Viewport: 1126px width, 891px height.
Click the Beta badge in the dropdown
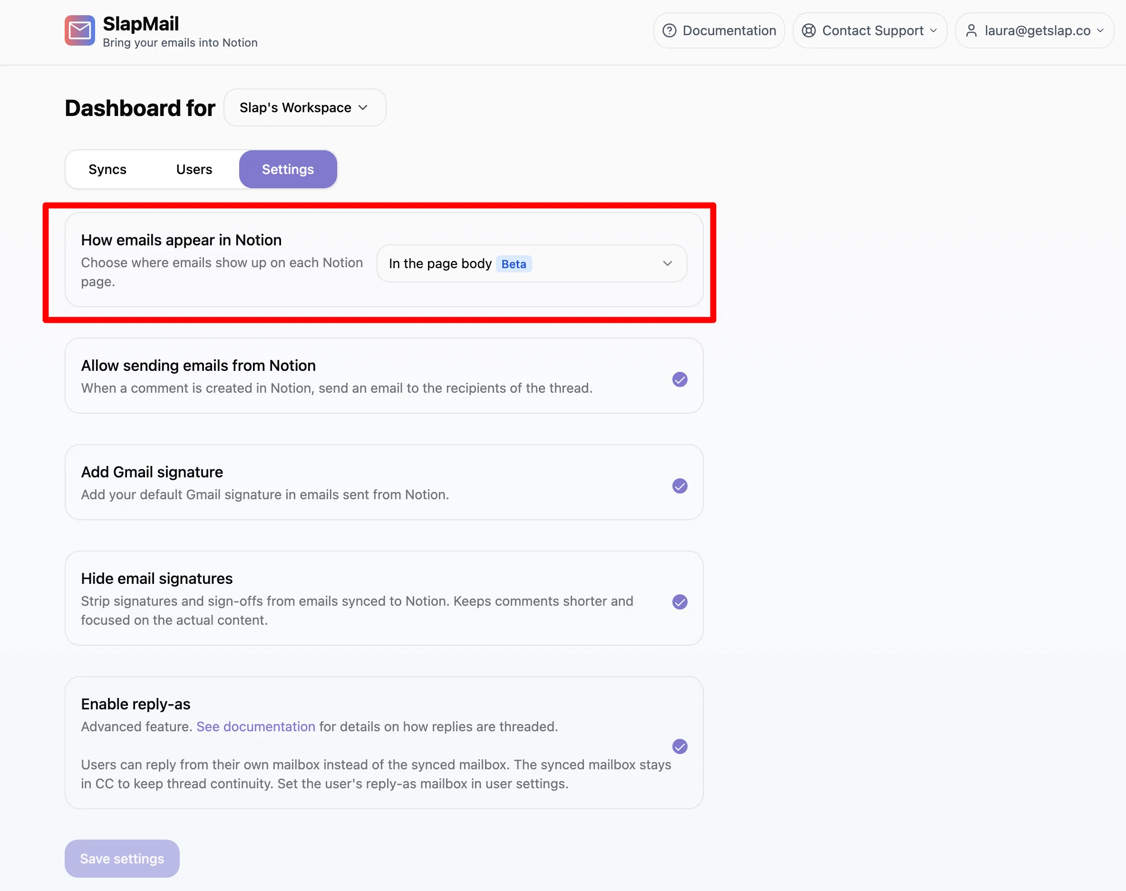[x=514, y=264]
